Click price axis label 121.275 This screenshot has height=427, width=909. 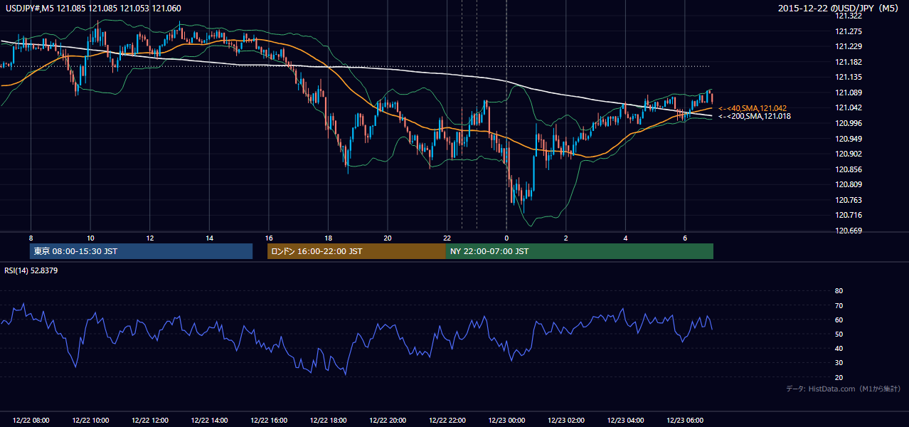point(849,31)
